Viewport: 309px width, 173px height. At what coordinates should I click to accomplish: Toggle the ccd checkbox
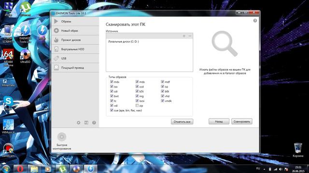pyautogui.click(x=137, y=86)
